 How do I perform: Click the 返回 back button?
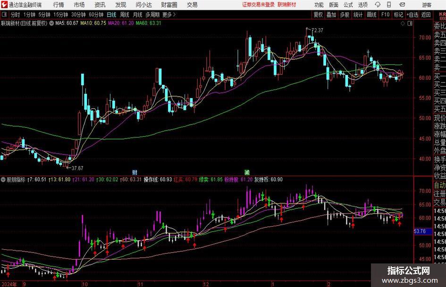click(426, 15)
